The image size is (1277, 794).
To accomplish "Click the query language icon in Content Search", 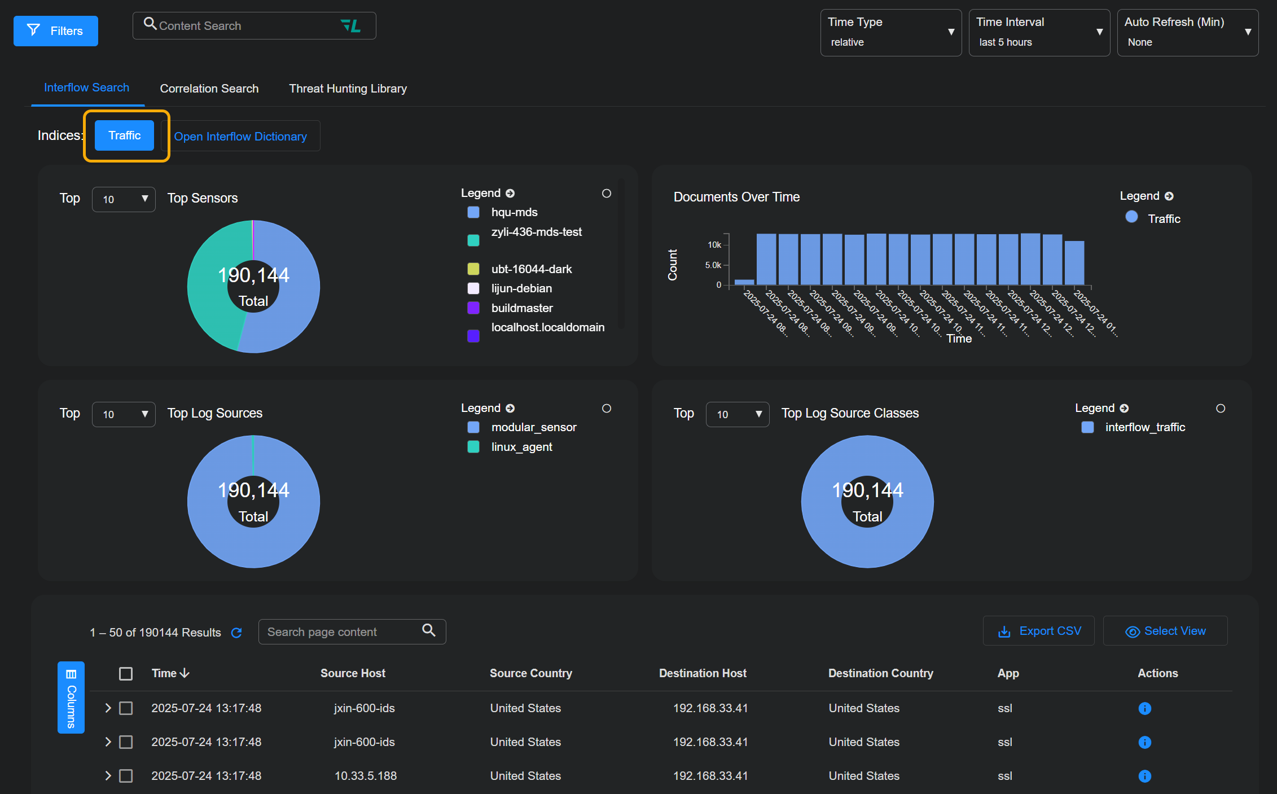I will (350, 26).
